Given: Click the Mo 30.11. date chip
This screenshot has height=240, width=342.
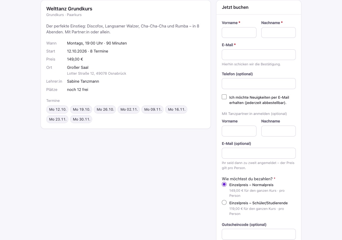Looking at the screenshot, I should pyautogui.click(x=81, y=119).
